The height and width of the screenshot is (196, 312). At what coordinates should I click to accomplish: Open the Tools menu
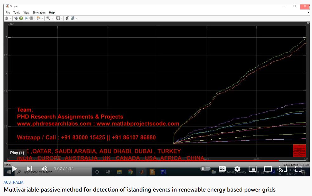tap(17, 13)
